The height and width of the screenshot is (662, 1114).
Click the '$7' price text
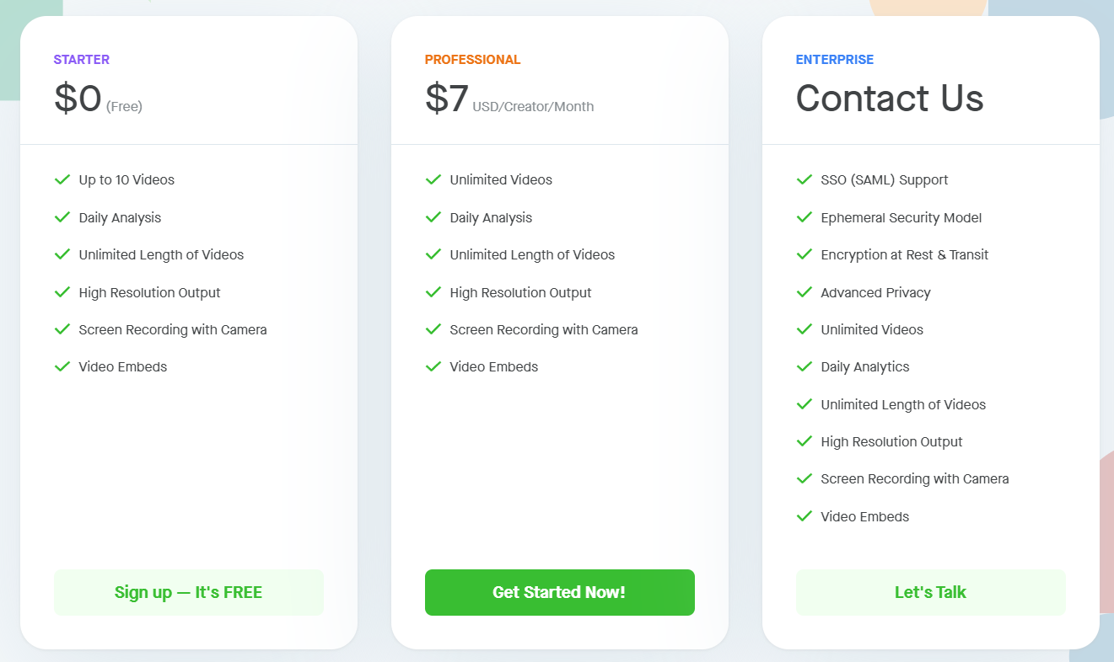446,99
